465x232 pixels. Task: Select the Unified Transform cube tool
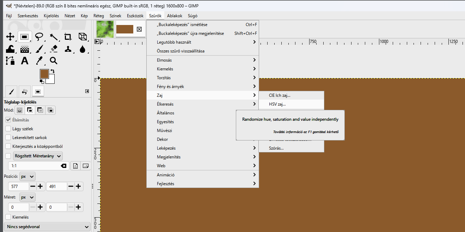pyautogui.click(x=82, y=37)
